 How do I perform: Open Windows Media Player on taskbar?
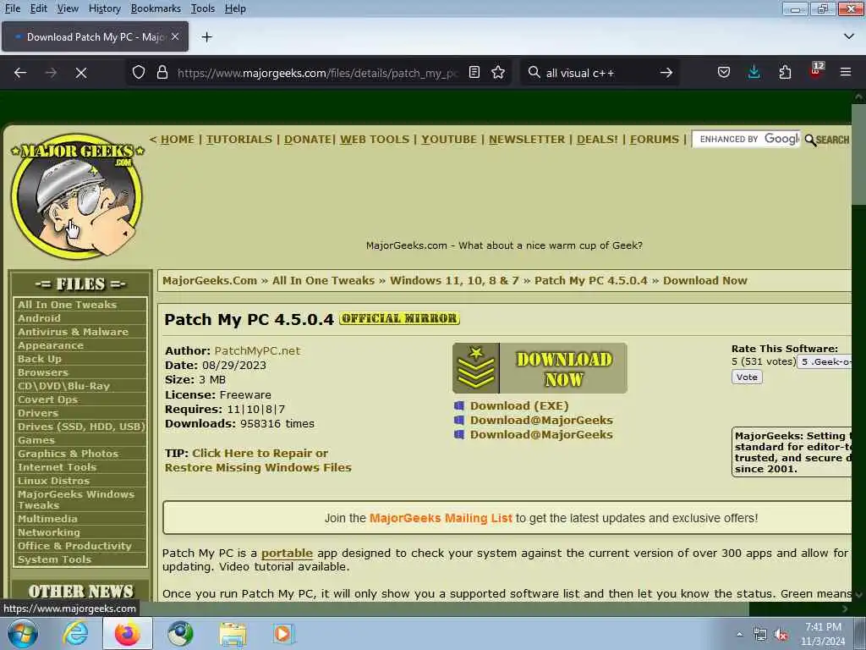click(284, 633)
